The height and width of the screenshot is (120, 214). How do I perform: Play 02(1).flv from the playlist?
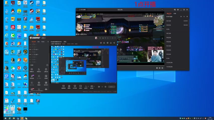tap(177, 21)
